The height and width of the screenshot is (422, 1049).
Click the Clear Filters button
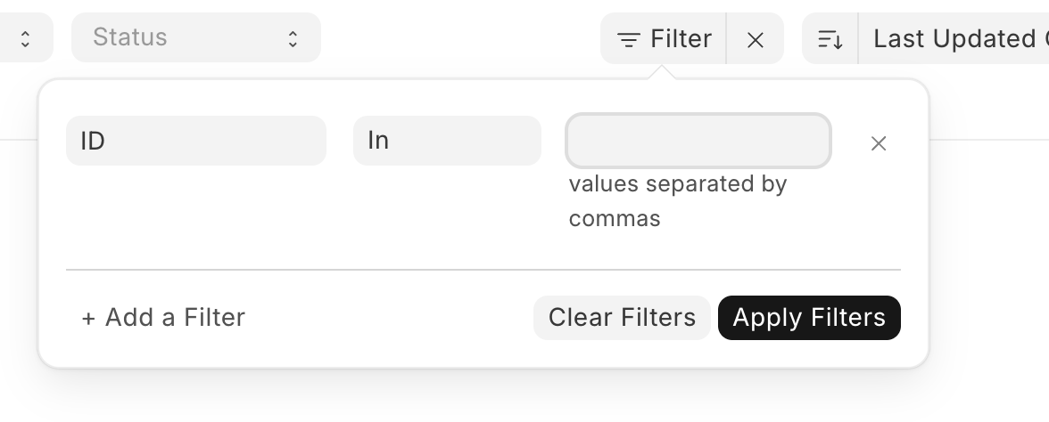coord(622,318)
